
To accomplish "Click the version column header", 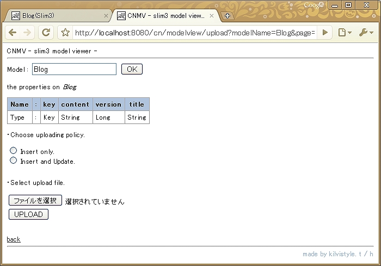I will coord(109,104).
